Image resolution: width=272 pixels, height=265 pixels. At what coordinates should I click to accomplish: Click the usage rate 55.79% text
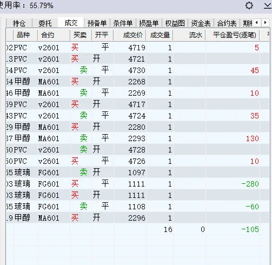pyautogui.click(x=42, y=5)
